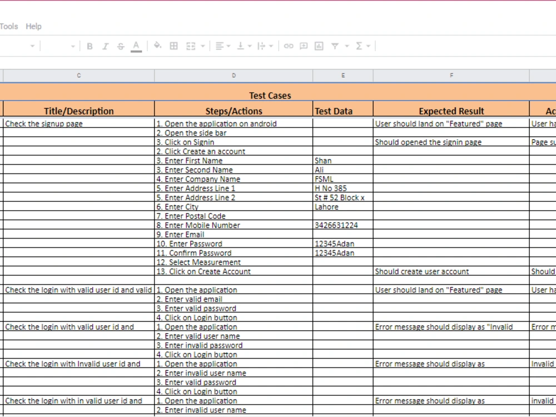Screen dimensions: 556x417
Task: Select '13. Click on Create Account' cell
Action: coord(234,271)
